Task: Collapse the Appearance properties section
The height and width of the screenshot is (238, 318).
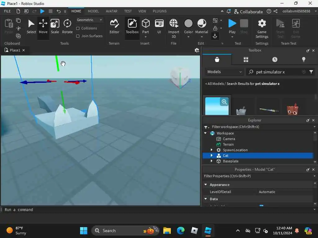Action: (206, 185)
